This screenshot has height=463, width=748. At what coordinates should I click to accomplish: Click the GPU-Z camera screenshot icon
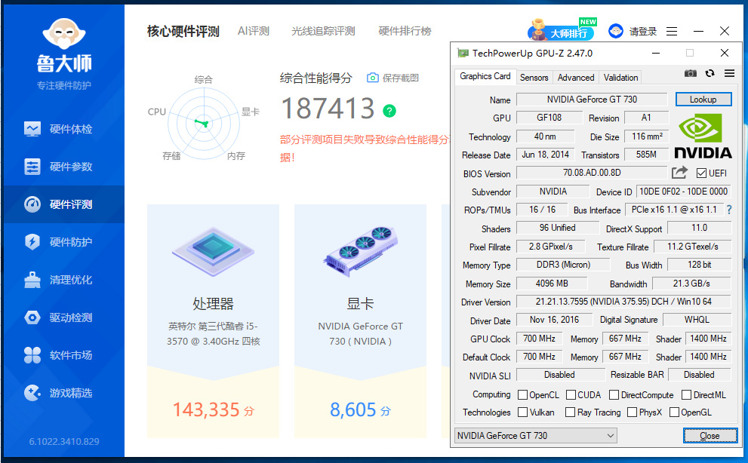[x=691, y=74]
